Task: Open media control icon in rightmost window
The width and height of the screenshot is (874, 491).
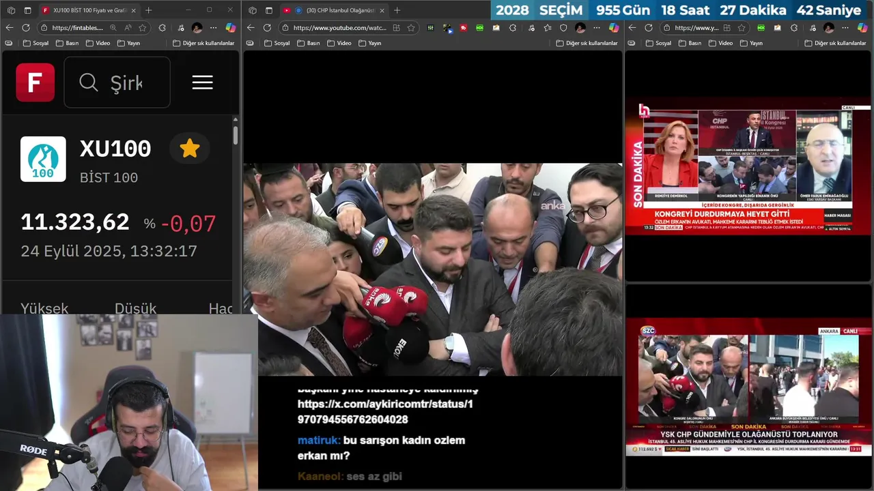Action: pyautogui.click(x=811, y=28)
